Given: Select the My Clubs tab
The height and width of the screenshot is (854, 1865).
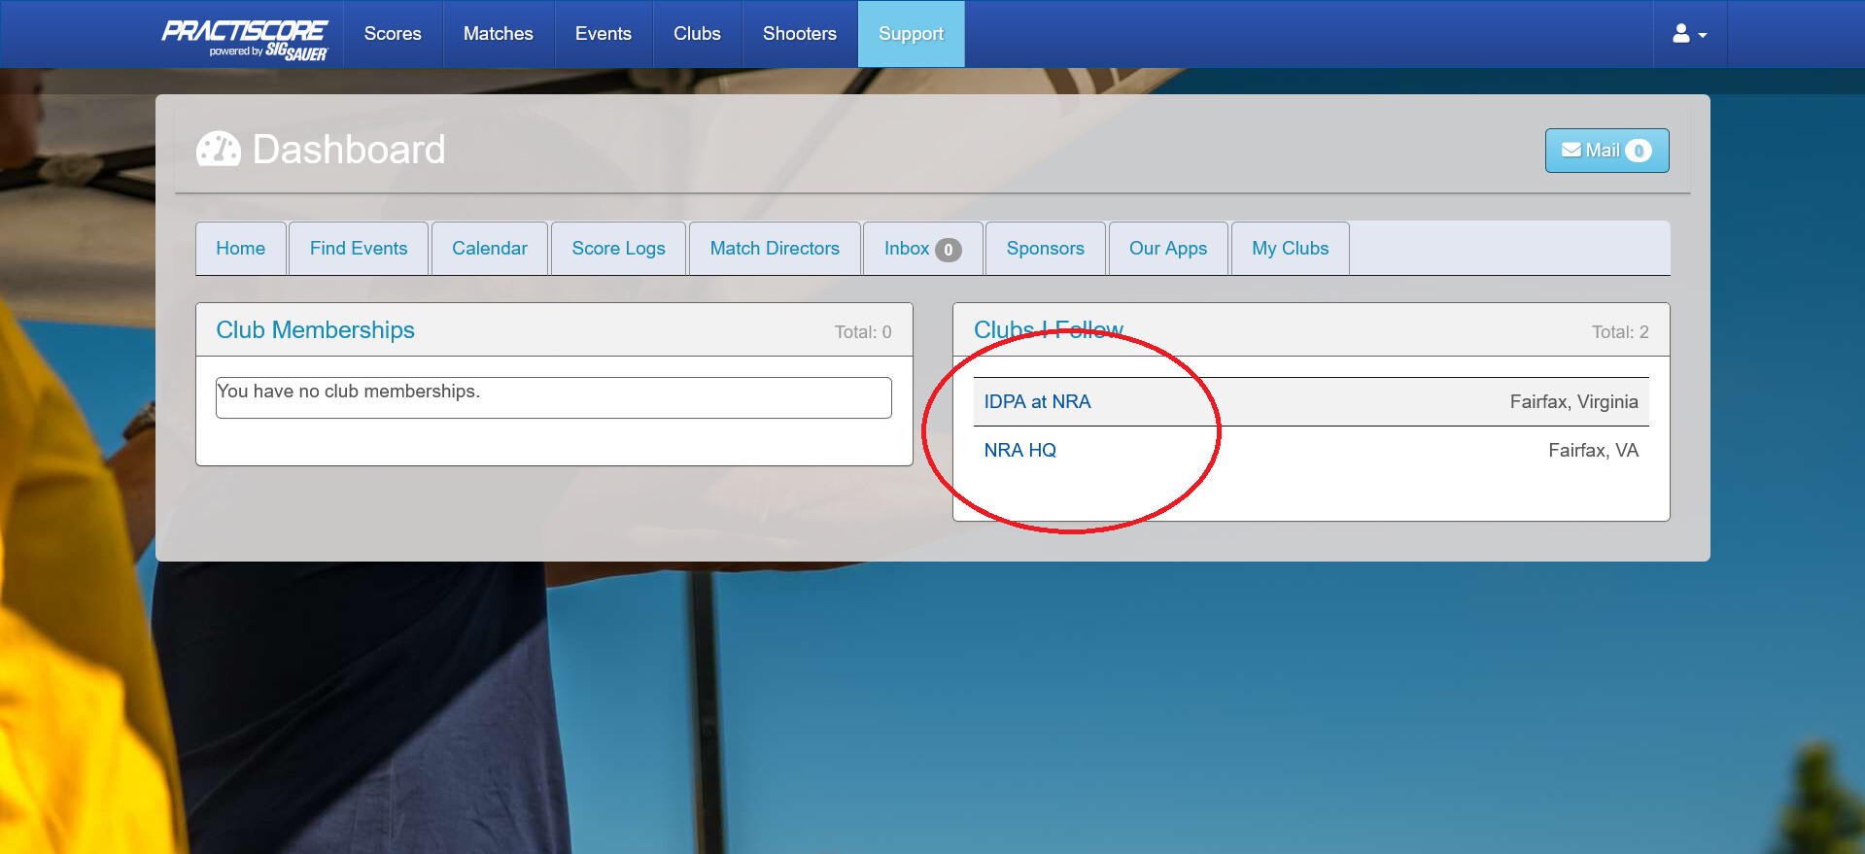Looking at the screenshot, I should click(x=1291, y=249).
